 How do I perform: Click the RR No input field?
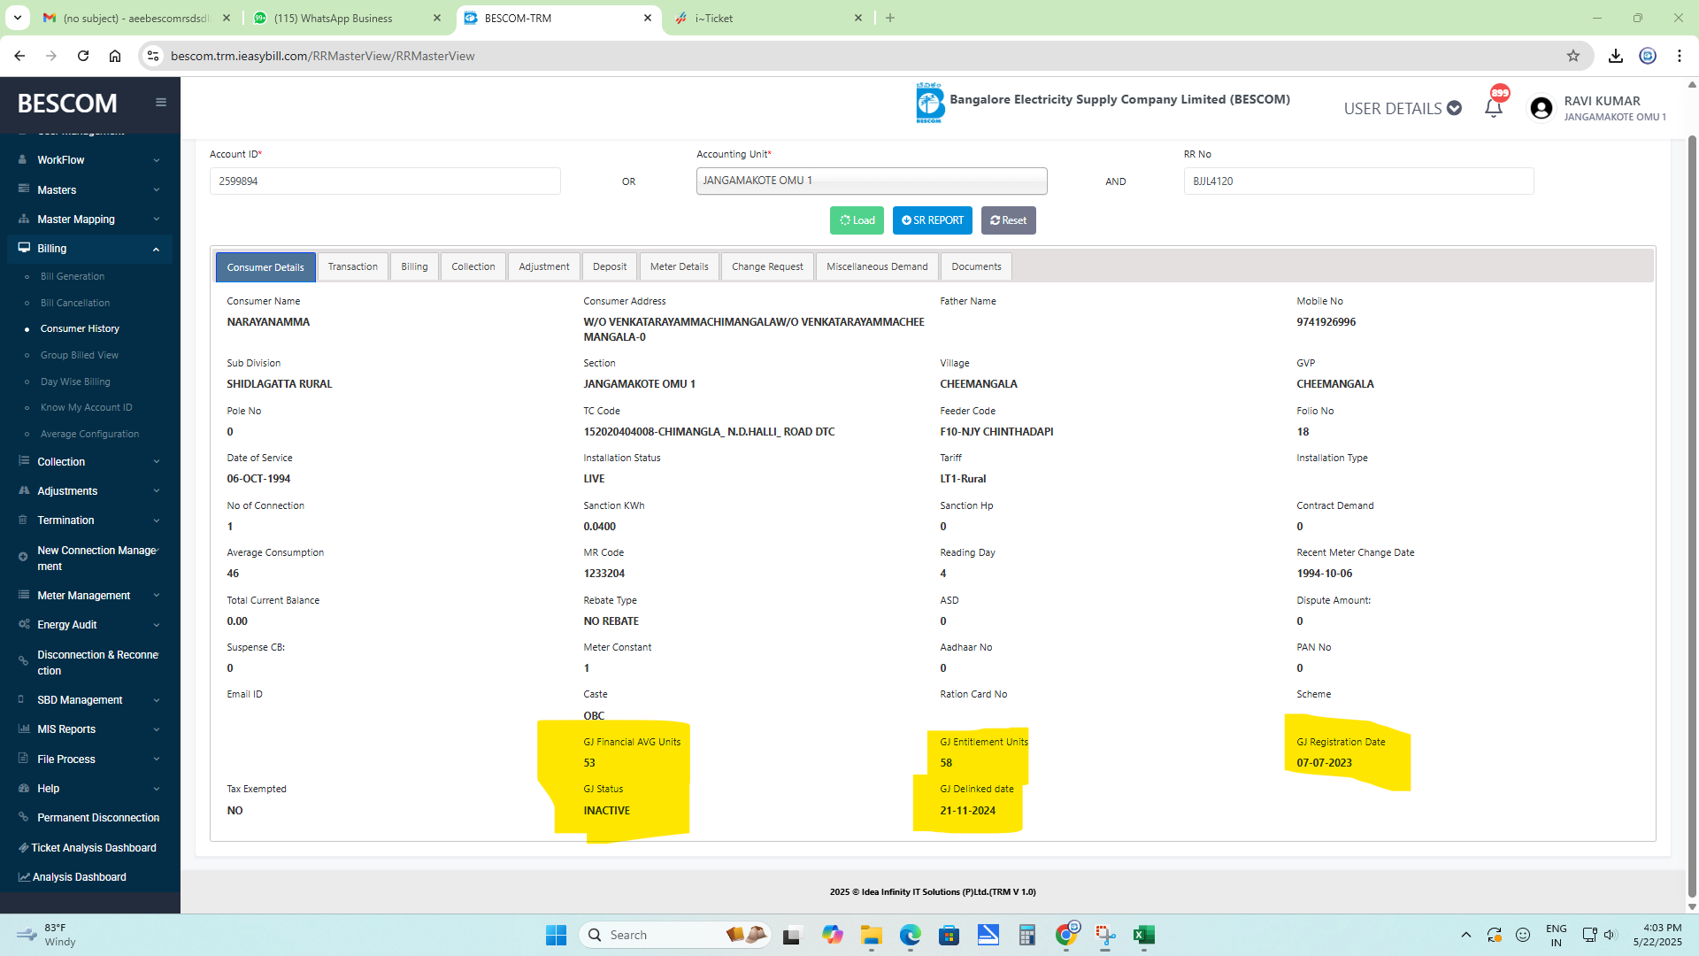[1357, 181]
